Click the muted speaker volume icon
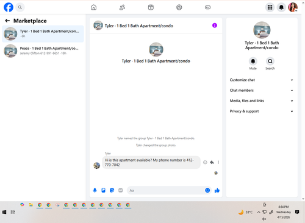 [264, 219]
